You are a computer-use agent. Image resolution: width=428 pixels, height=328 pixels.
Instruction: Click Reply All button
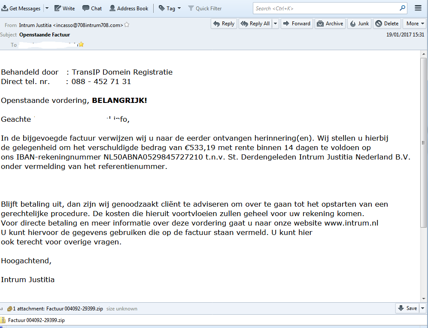click(x=255, y=24)
